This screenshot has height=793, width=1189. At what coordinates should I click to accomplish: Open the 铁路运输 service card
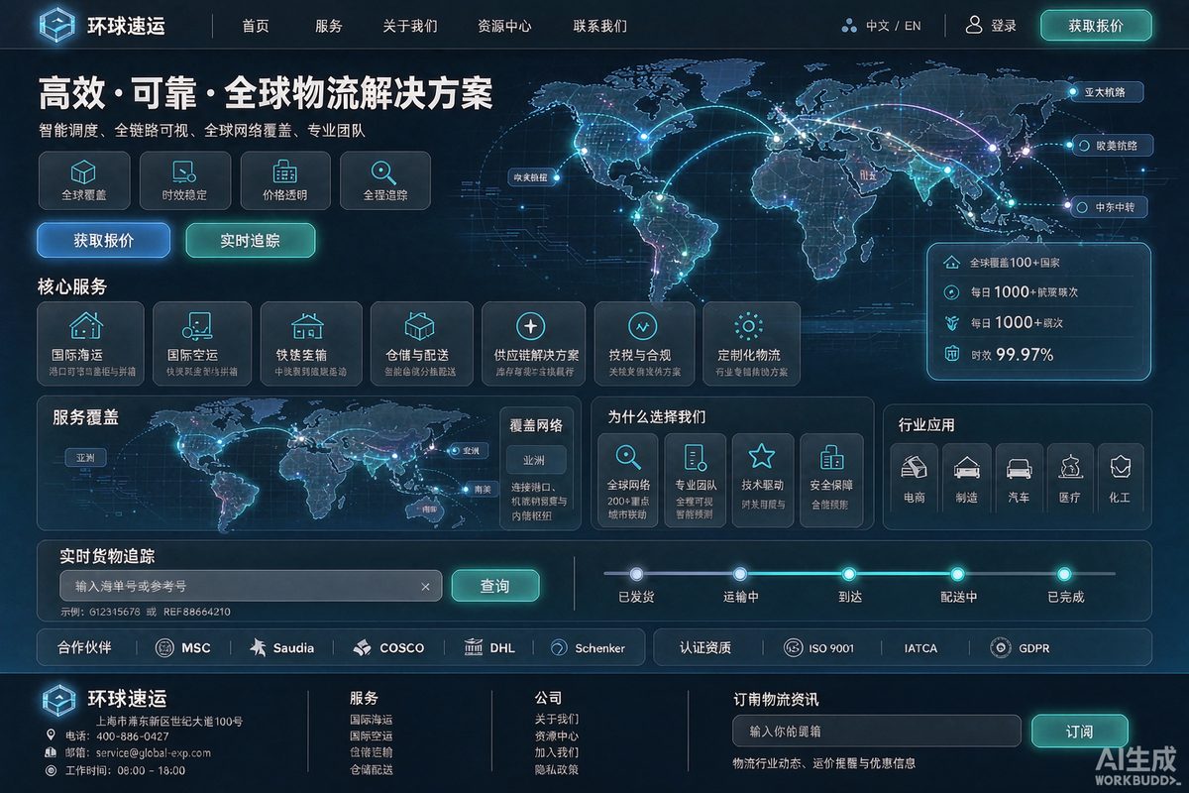[311, 344]
